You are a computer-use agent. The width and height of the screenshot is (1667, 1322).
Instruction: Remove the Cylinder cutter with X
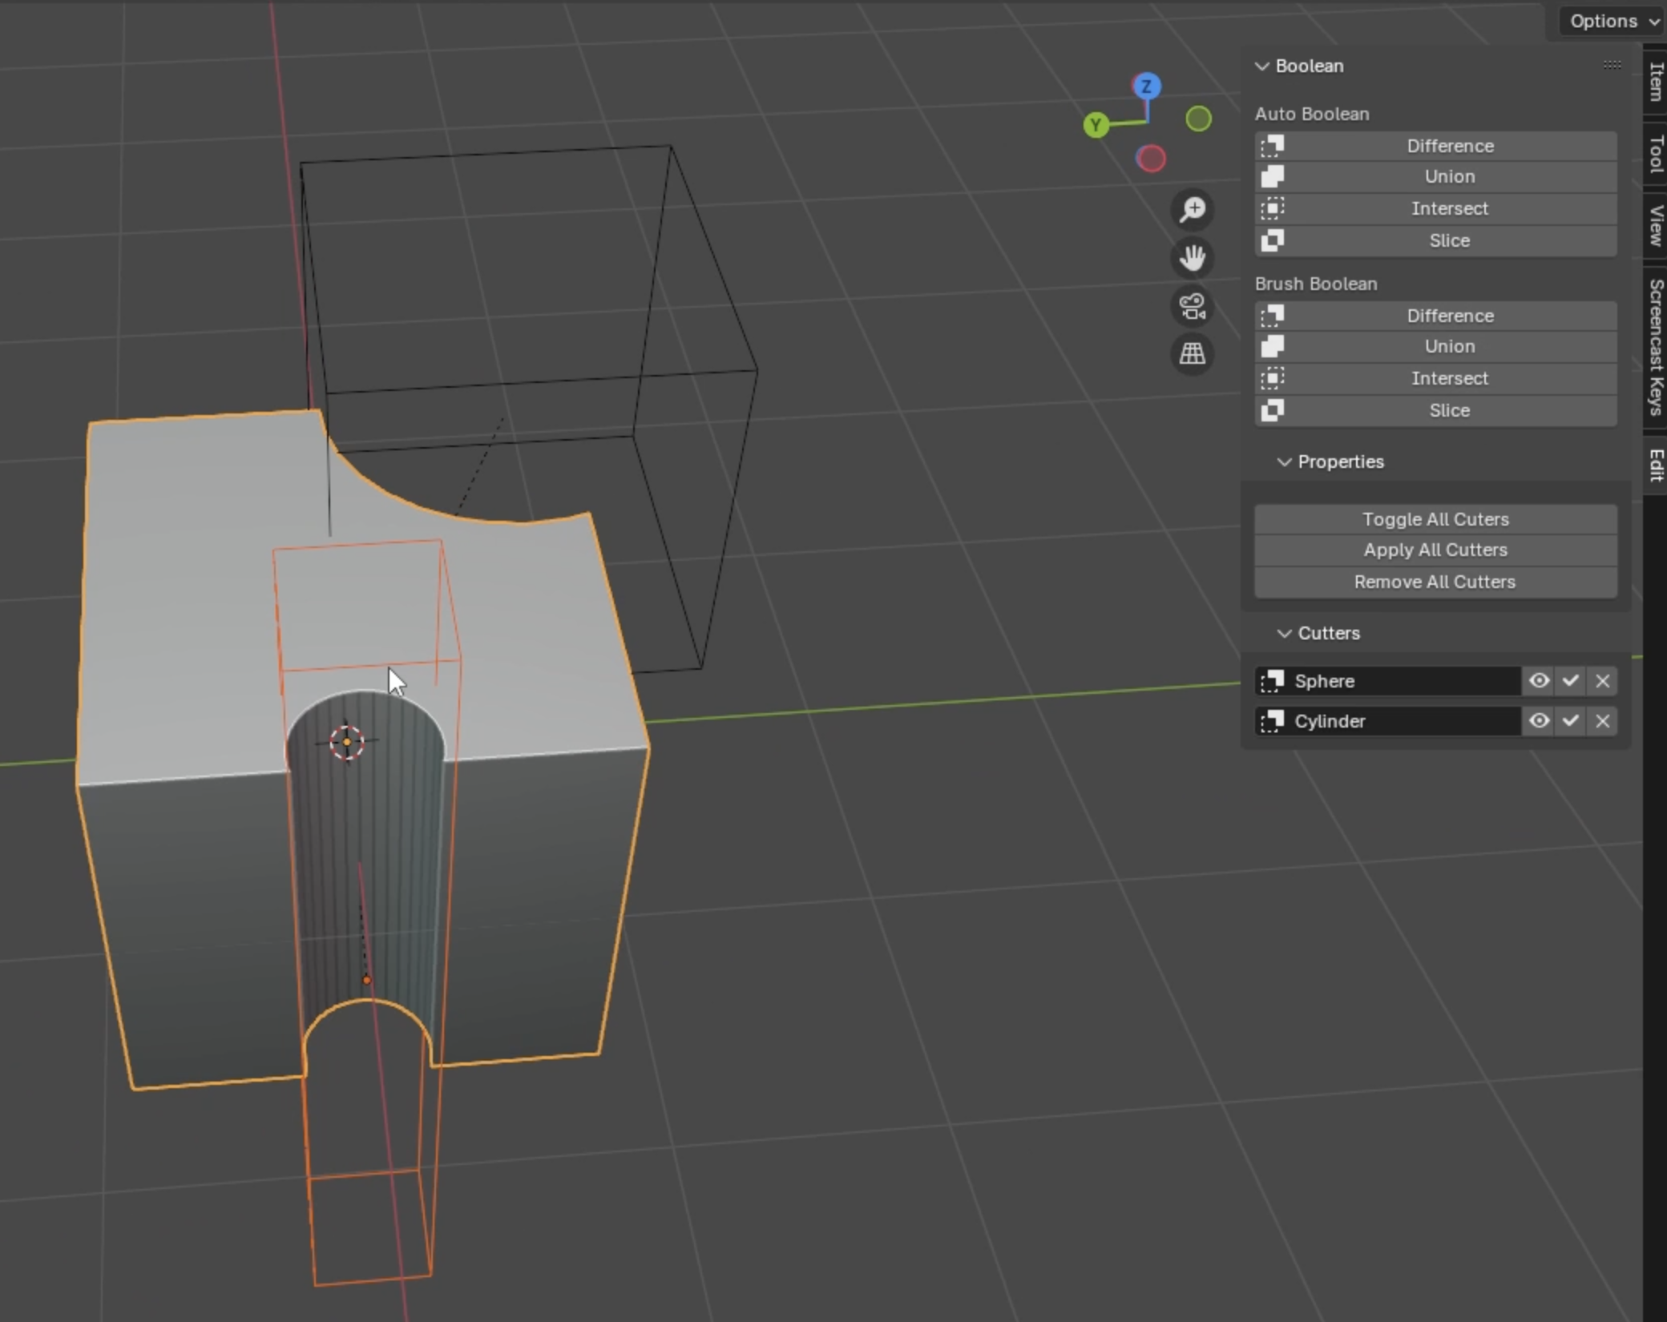tap(1602, 721)
